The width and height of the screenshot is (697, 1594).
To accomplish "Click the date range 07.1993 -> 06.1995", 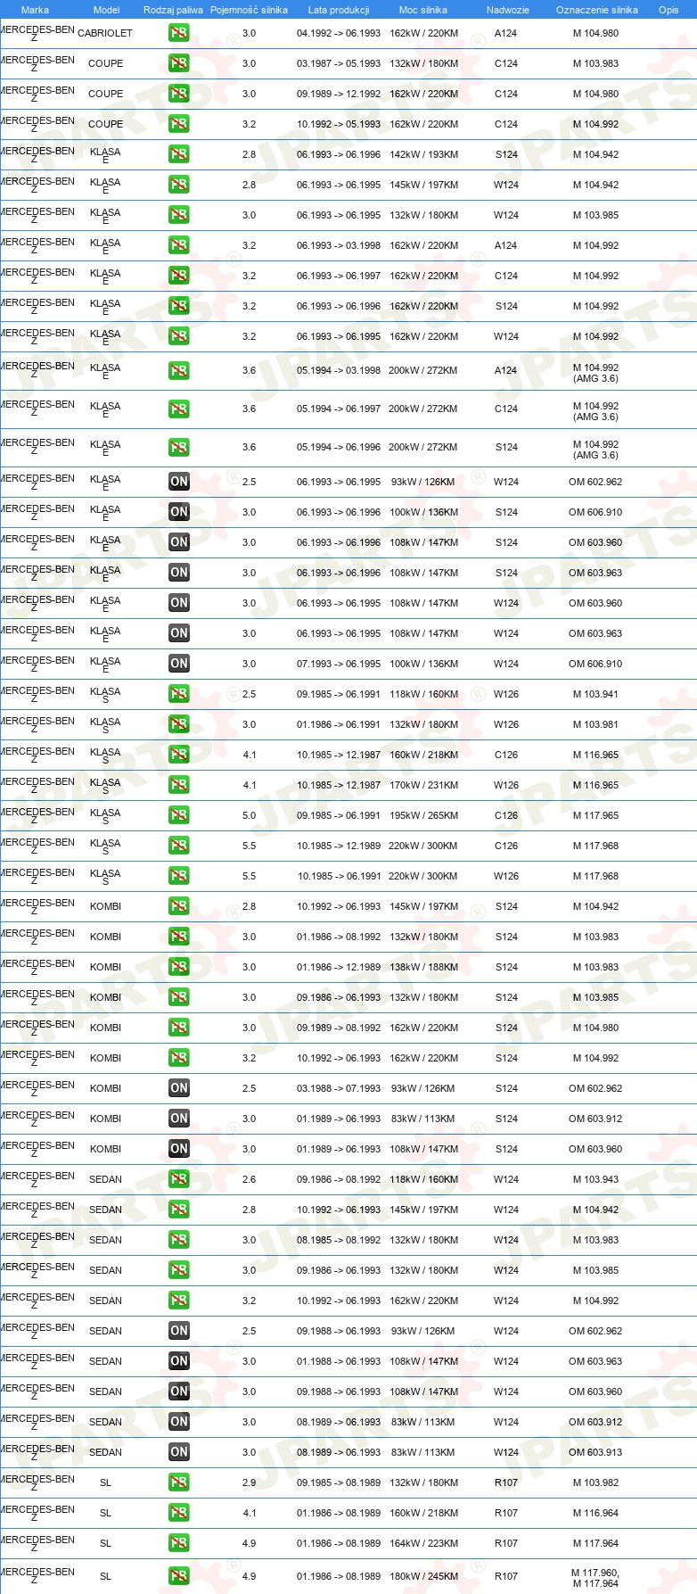I will (339, 664).
